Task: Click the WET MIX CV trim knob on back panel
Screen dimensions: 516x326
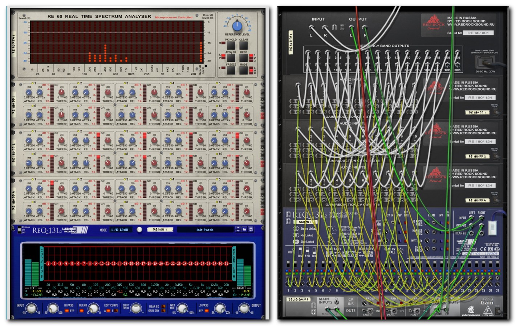Action: point(427,240)
